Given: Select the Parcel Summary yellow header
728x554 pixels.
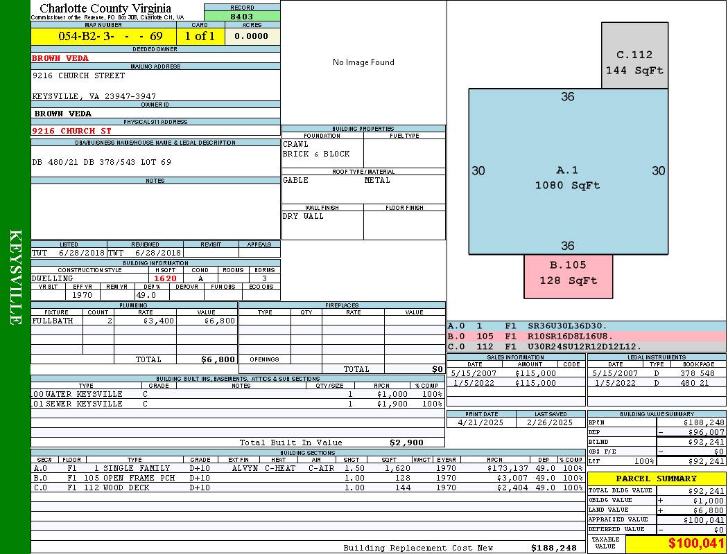Looking at the screenshot, I should [657, 479].
